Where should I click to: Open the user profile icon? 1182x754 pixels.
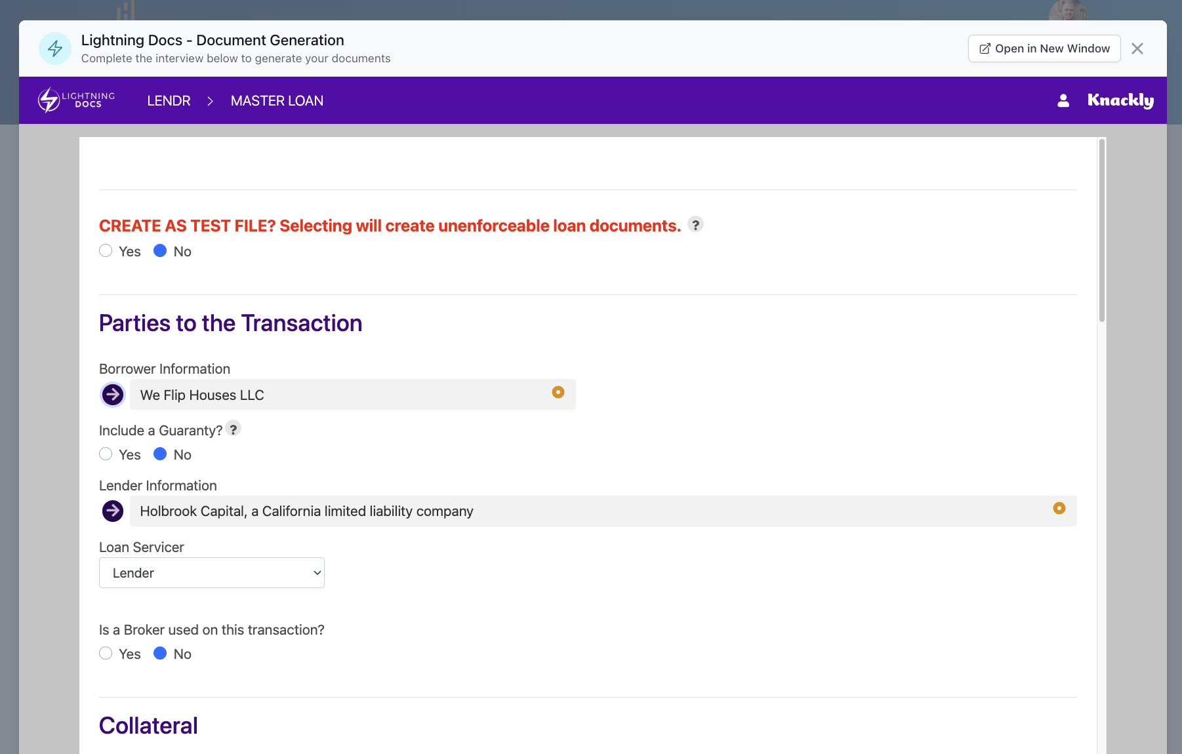[1063, 100]
